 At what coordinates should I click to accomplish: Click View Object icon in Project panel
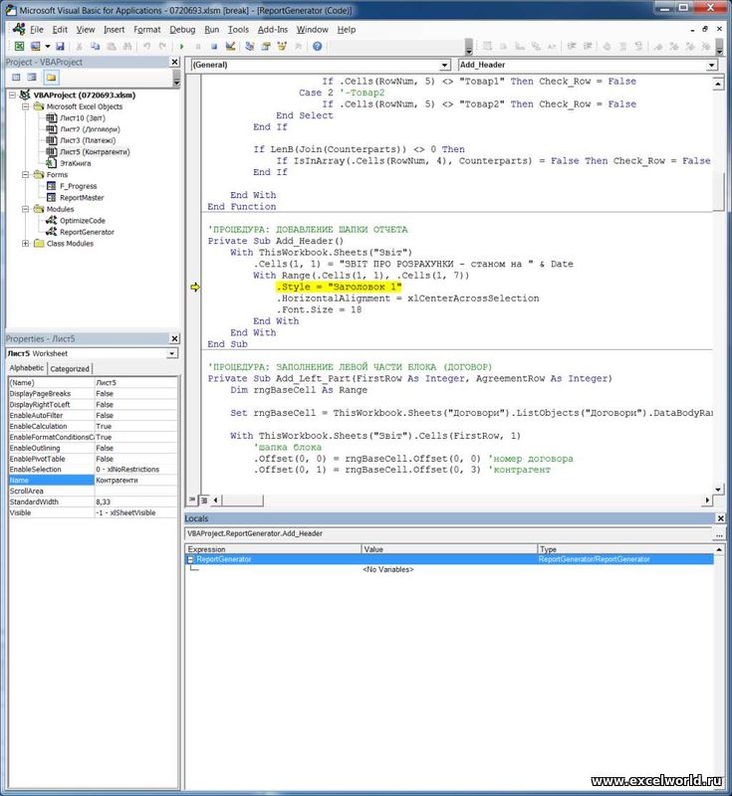click(32, 78)
